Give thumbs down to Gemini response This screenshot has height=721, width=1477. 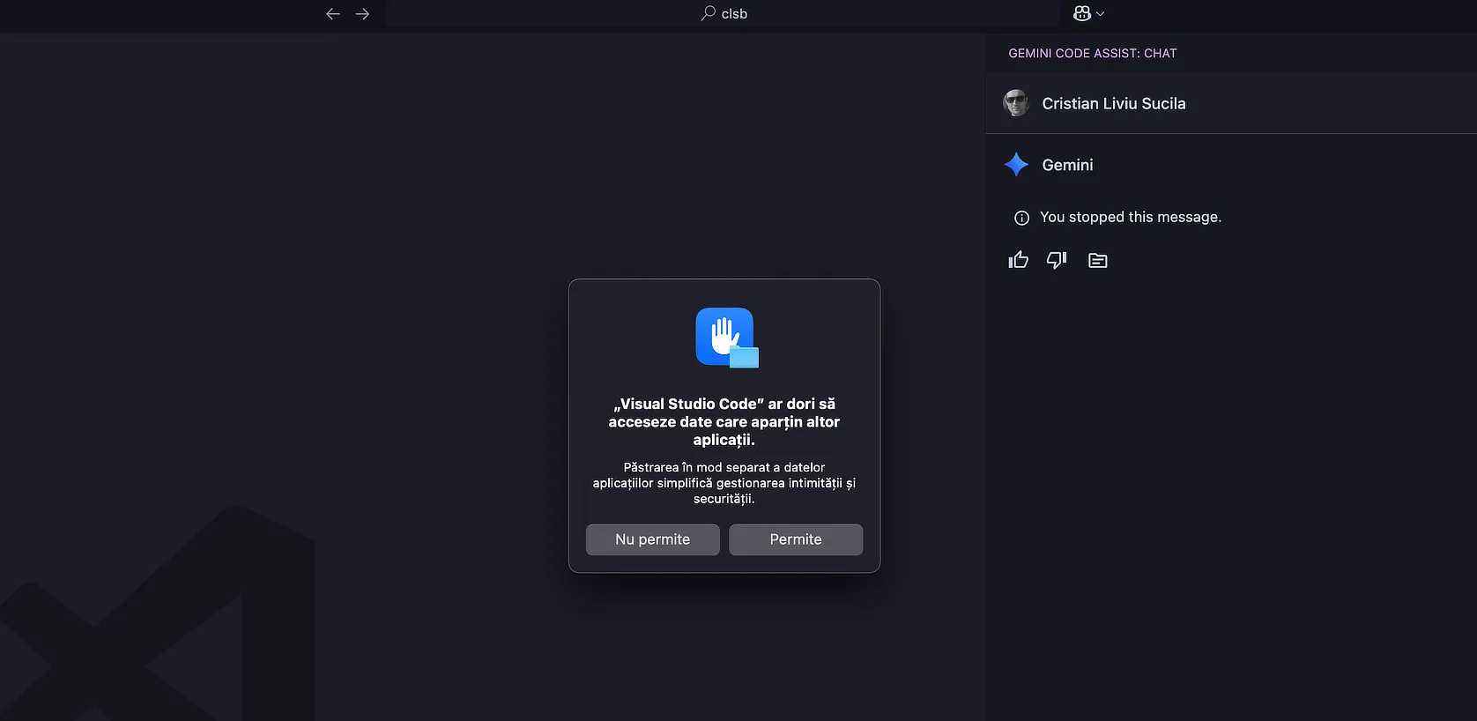[1057, 260]
